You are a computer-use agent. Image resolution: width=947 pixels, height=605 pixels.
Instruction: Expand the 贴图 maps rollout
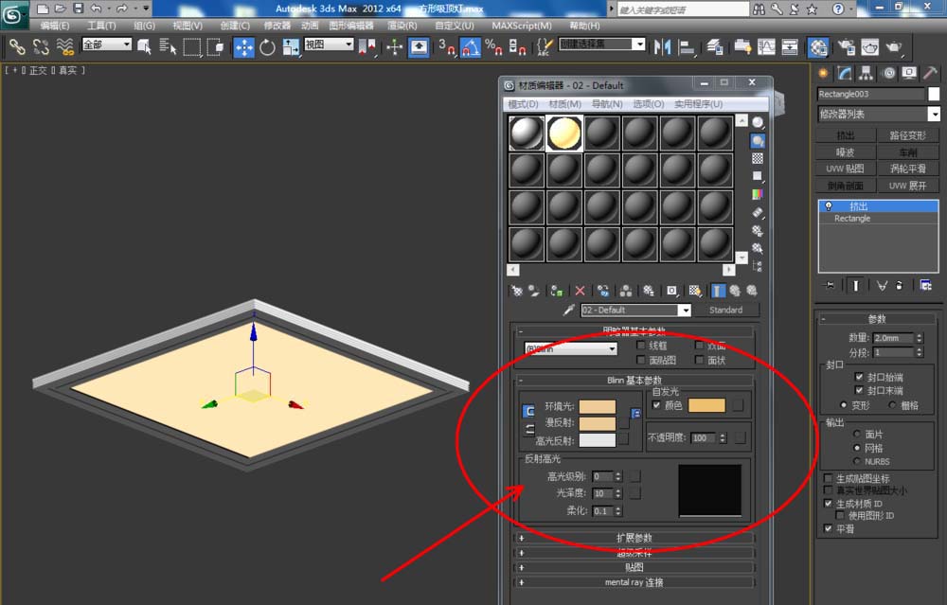click(634, 567)
